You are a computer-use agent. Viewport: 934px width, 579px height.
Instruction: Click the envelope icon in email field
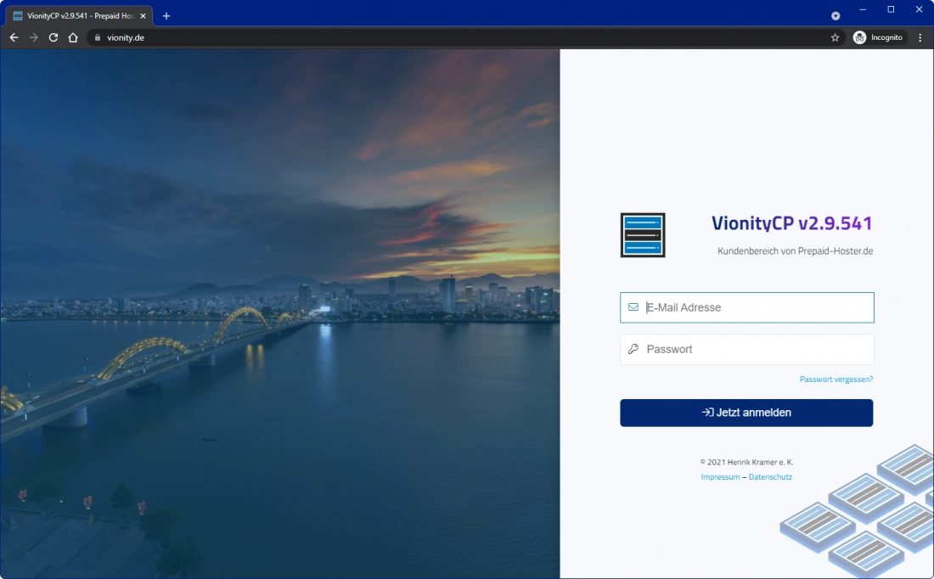633,307
